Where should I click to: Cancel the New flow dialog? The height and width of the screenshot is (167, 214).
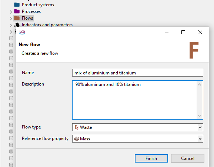188,158
